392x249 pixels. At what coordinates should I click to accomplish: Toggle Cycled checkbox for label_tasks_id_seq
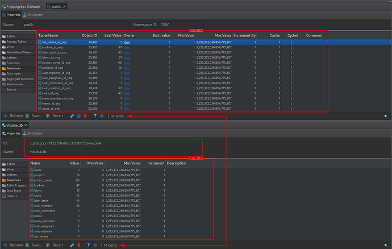(x=293, y=52)
